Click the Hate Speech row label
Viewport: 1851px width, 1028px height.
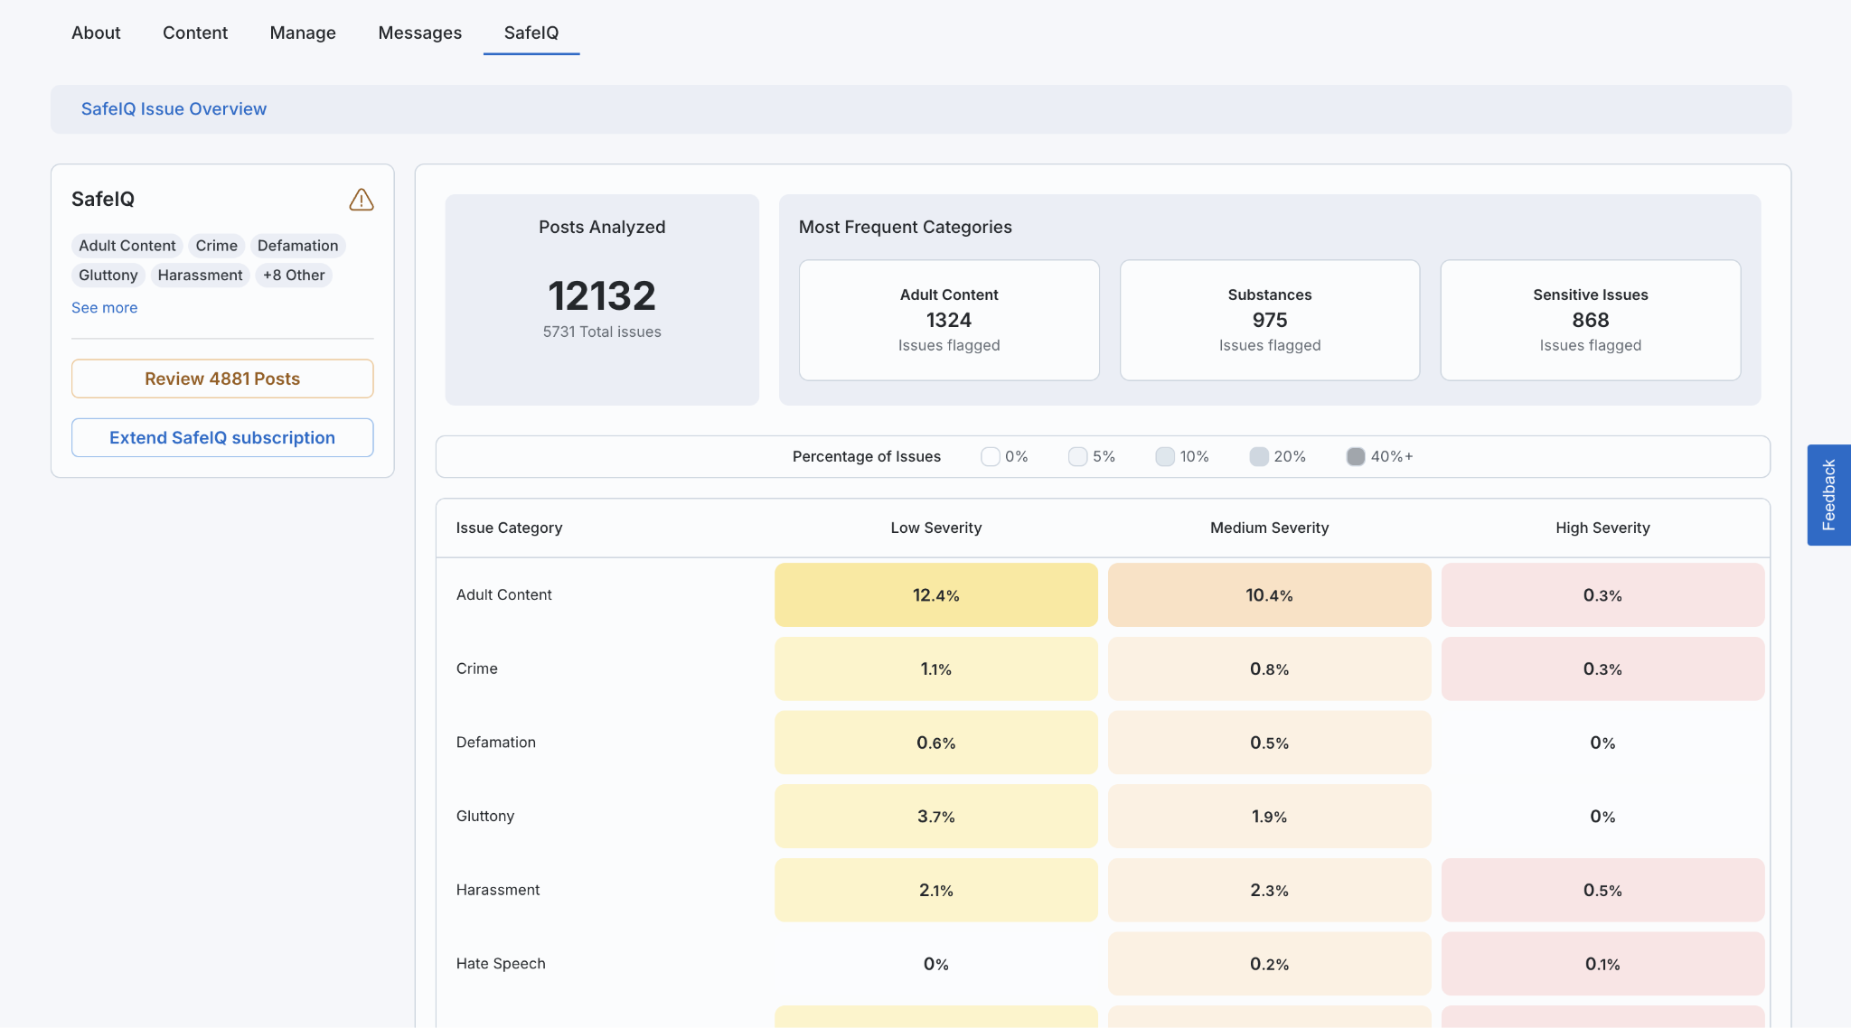[x=501, y=964]
